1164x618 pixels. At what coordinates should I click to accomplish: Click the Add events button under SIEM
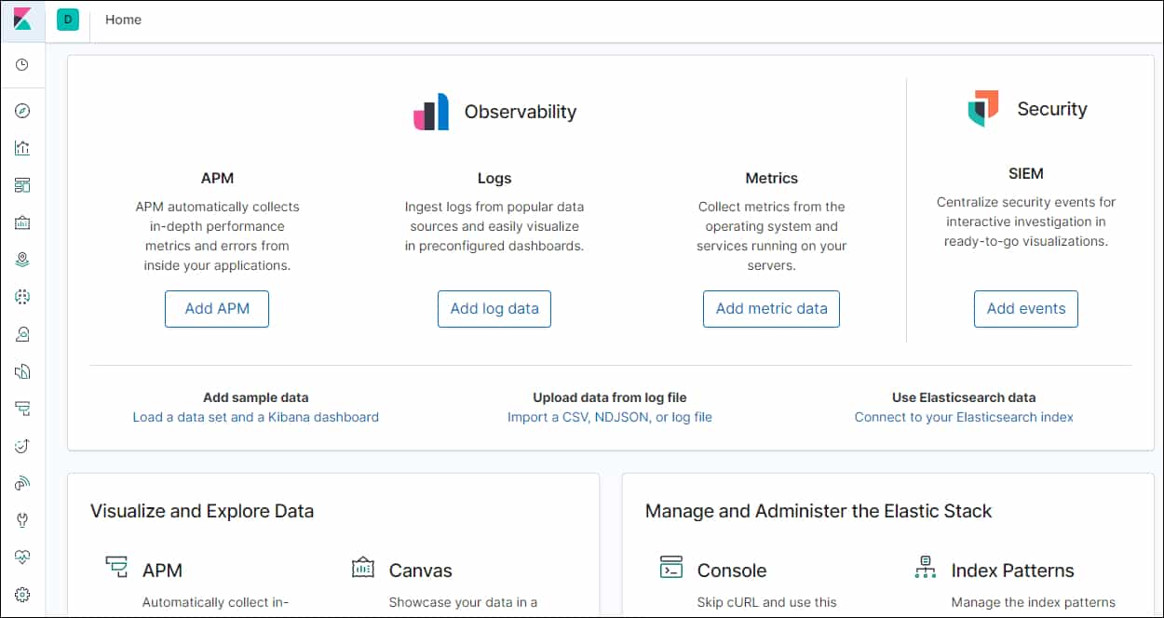pyautogui.click(x=1025, y=309)
